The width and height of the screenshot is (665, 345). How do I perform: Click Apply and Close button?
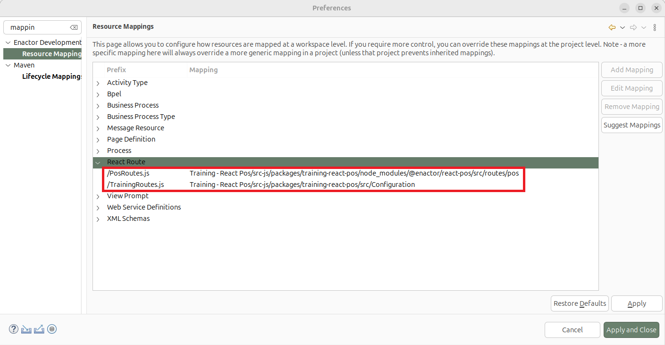[x=631, y=330]
